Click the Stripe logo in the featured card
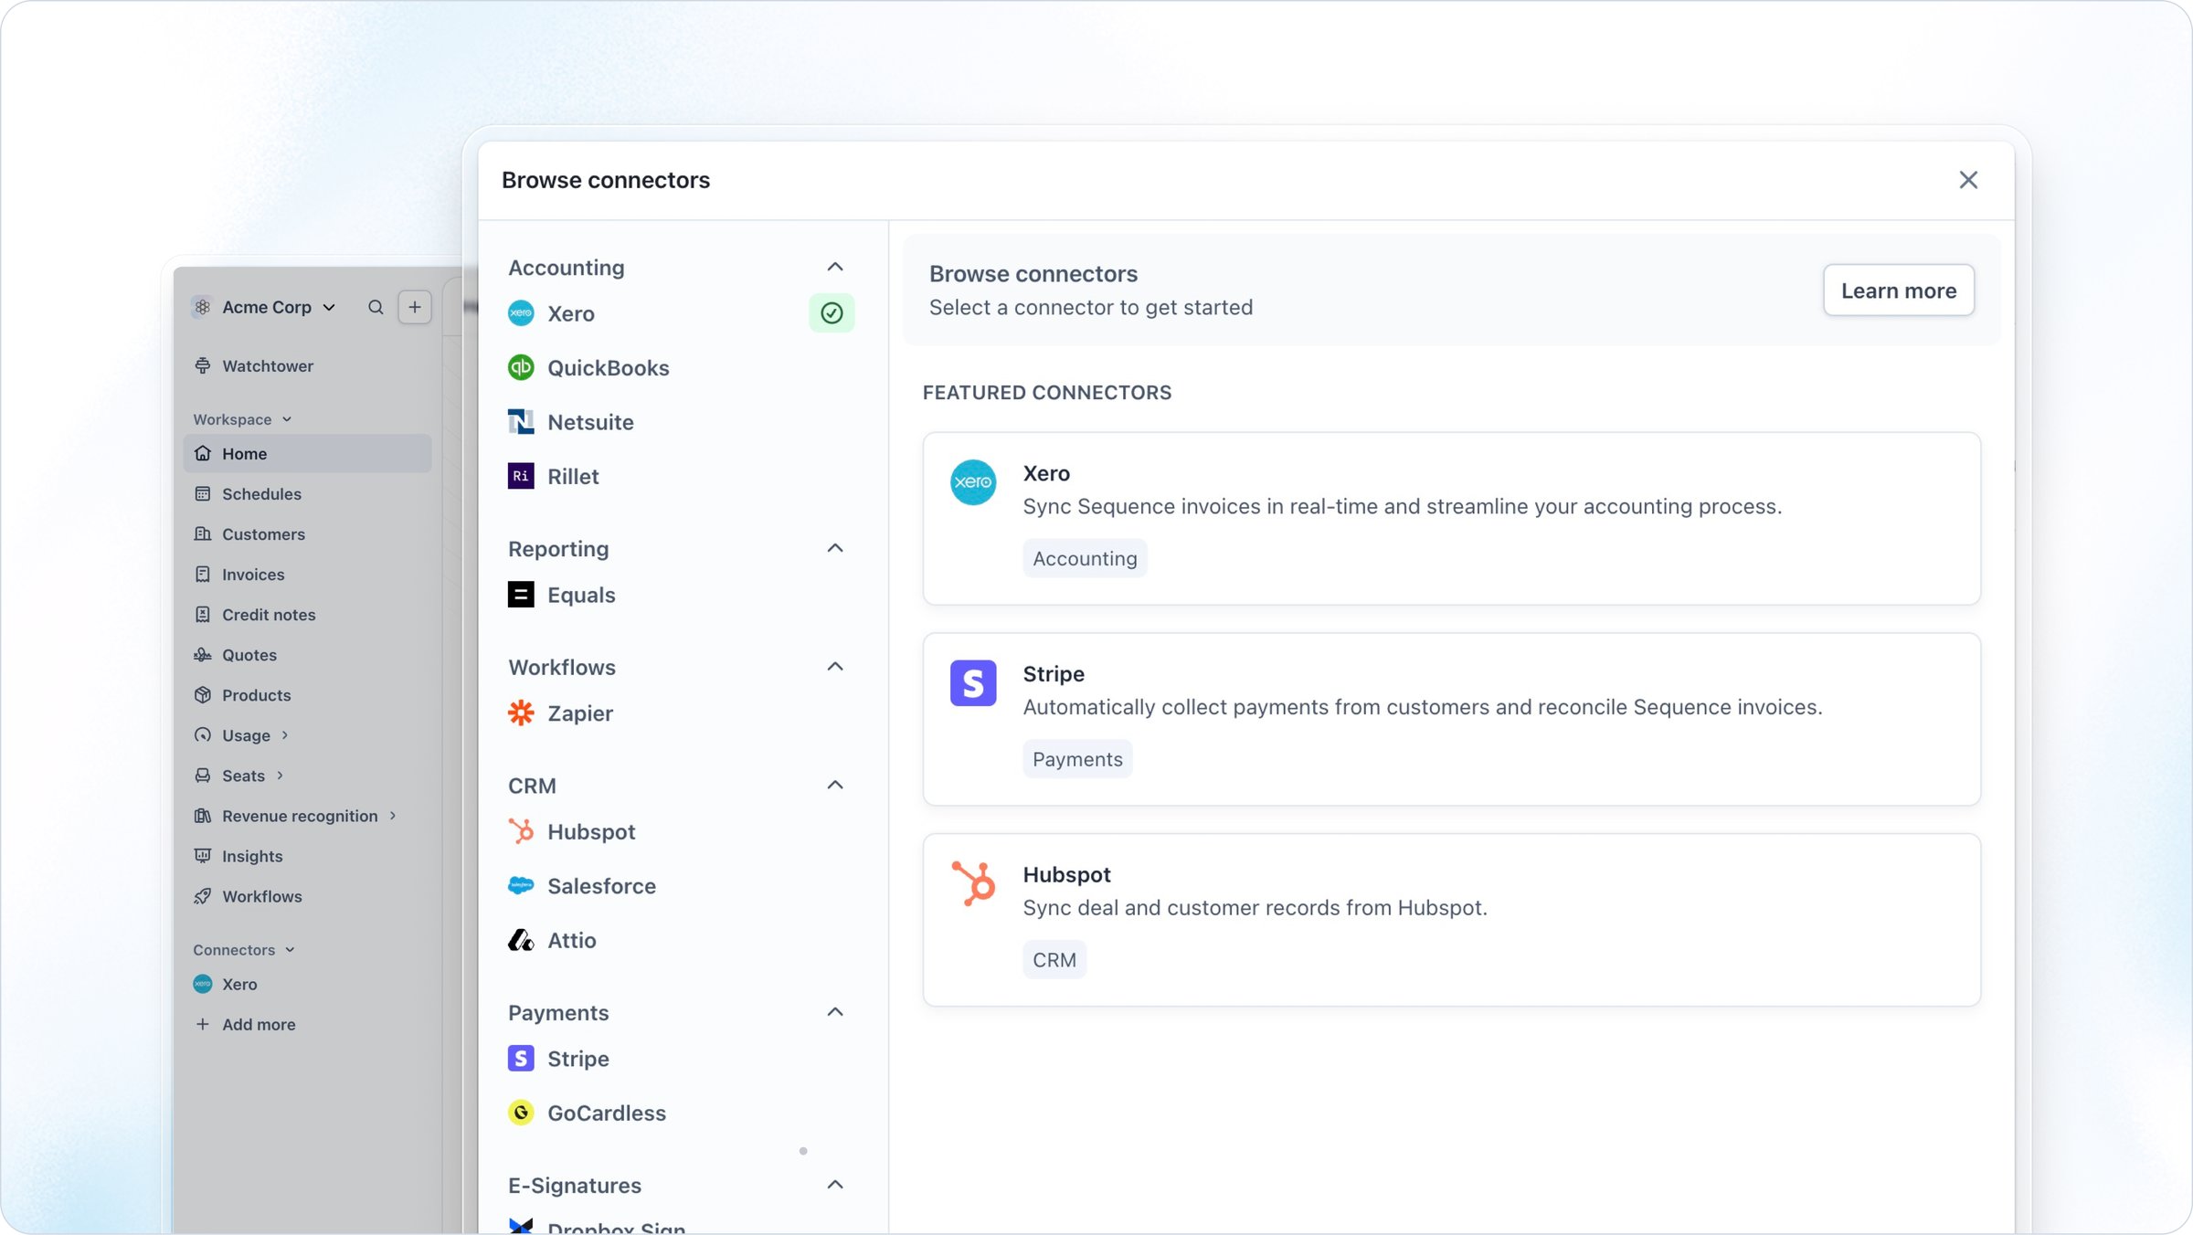 pos(973,683)
